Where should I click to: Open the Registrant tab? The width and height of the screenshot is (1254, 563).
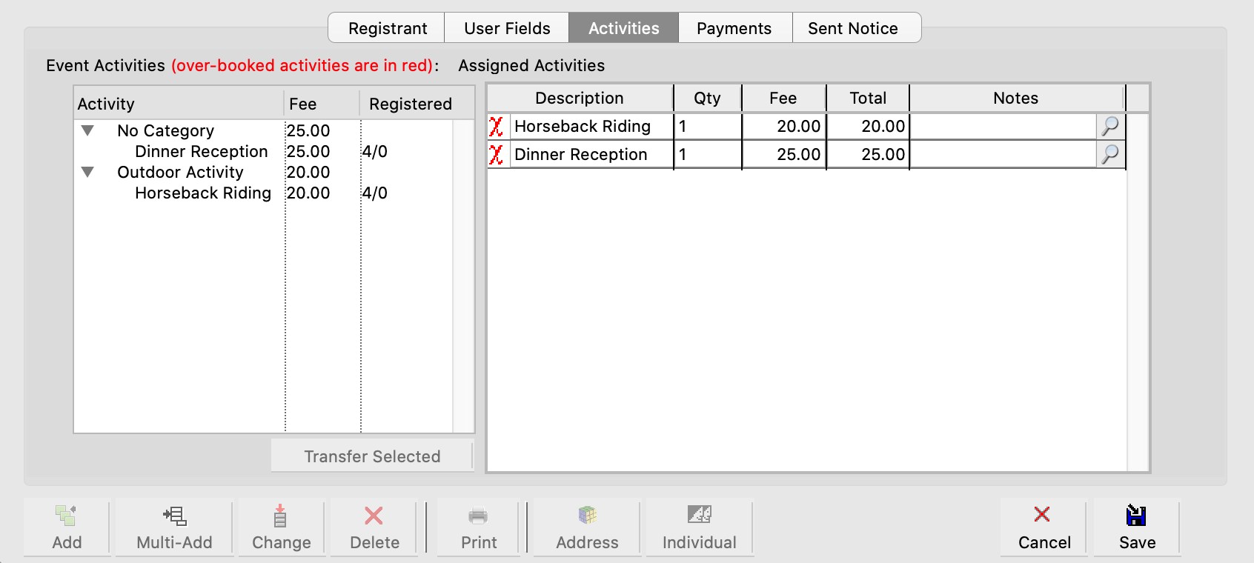point(387,28)
